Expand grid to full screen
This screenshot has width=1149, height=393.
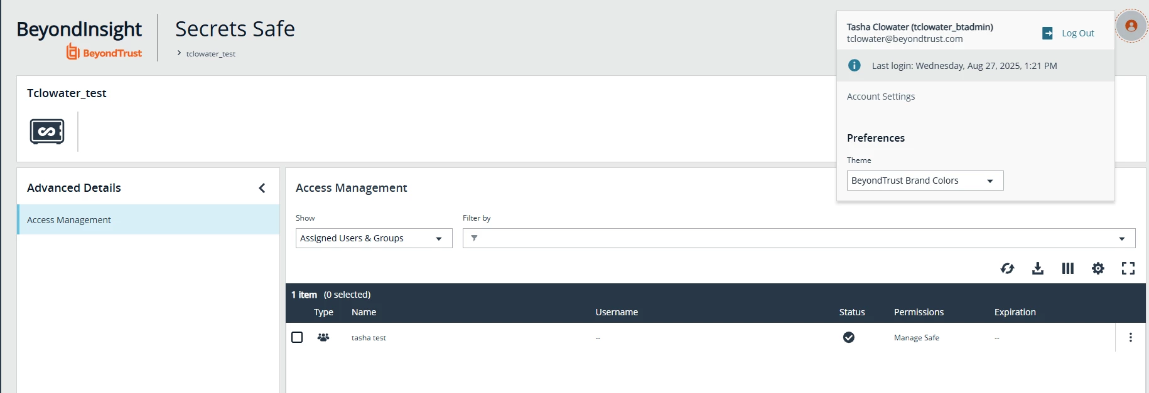pyautogui.click(x=1128, y=268)
